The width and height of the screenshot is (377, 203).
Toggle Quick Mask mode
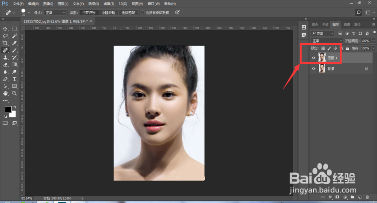5,123
